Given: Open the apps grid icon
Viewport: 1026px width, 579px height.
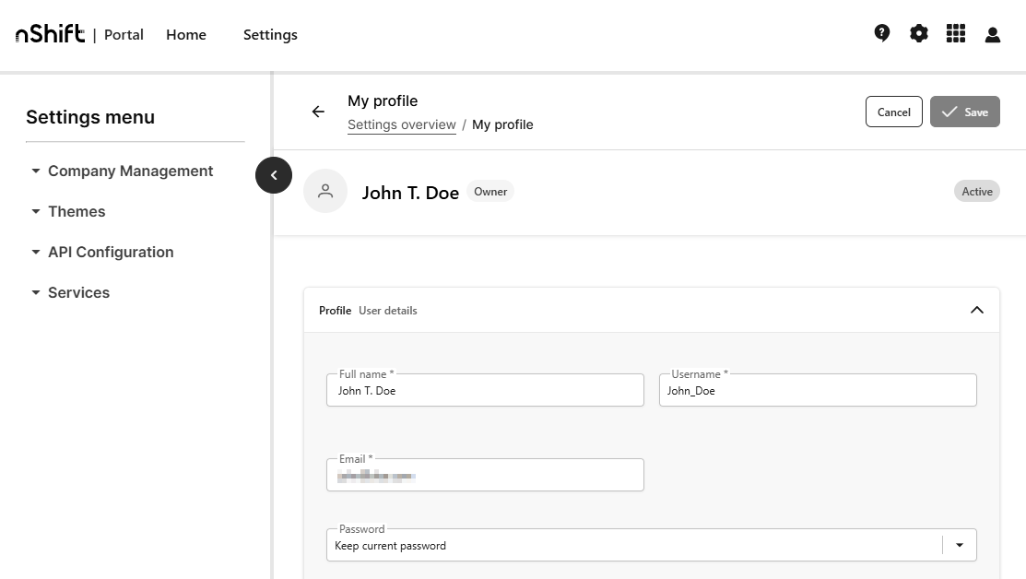Looking at the screenshot, I should pos(955,32).
